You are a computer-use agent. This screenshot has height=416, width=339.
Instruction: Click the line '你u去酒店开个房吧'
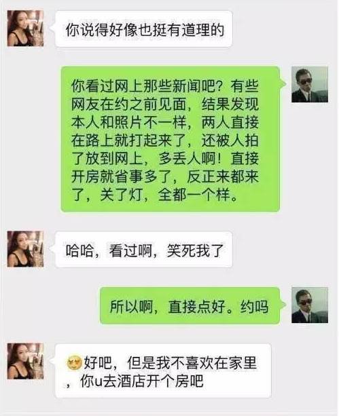pos(141,381)
